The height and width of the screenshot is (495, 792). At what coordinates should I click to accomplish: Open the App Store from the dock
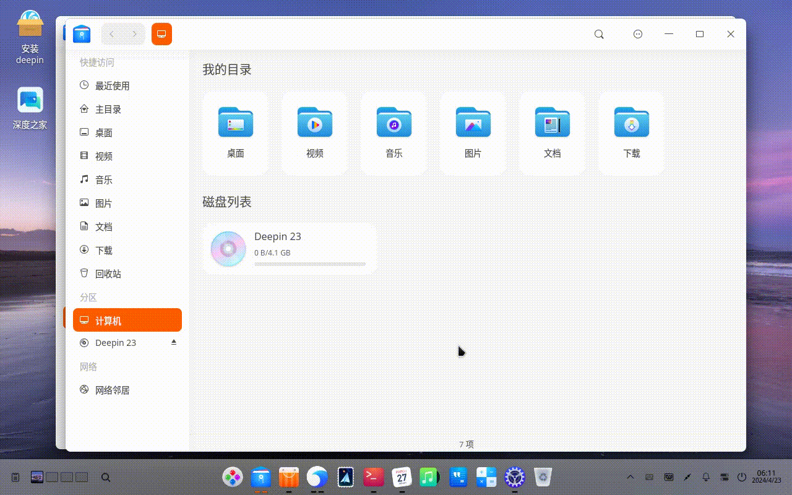point(288,477)
